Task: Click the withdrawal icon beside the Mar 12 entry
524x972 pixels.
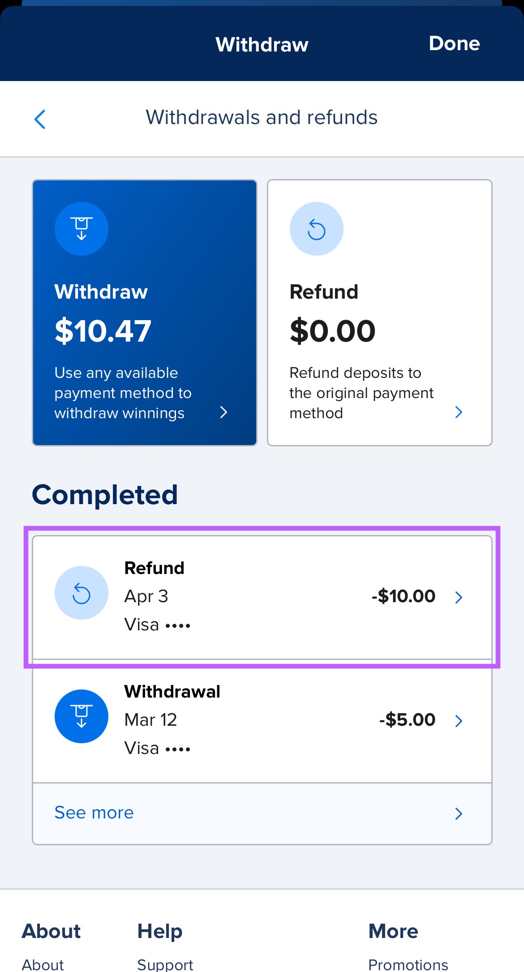Action: 81,716
